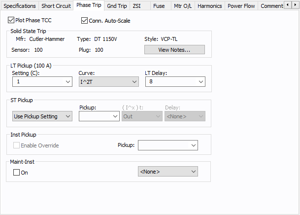
Task: Switch to the Specifications tab
Action: click(20, 6)
